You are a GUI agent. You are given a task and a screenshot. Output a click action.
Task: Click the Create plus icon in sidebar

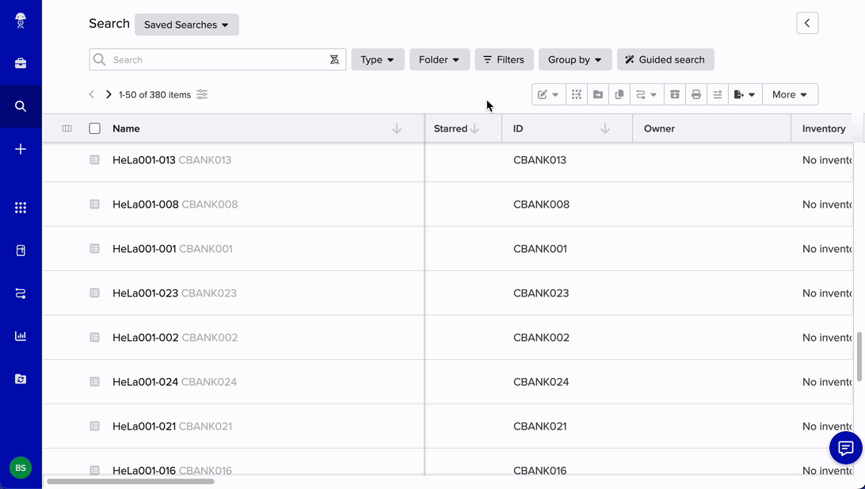click(21, 149)
